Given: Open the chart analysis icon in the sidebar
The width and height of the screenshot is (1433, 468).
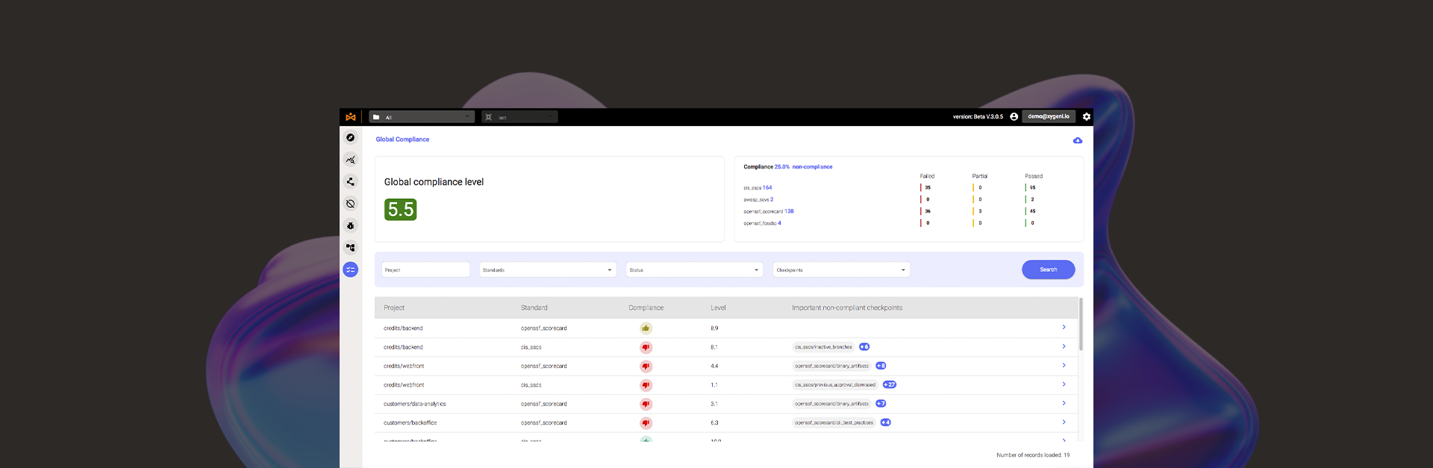Looking at the screenshot, I should click(x=350, y=159).
